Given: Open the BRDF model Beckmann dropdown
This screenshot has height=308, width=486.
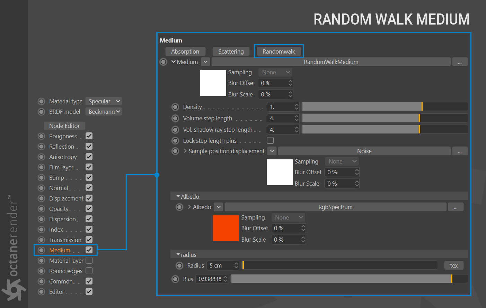Looking at the screenshot, I should [x=104, y=112].
